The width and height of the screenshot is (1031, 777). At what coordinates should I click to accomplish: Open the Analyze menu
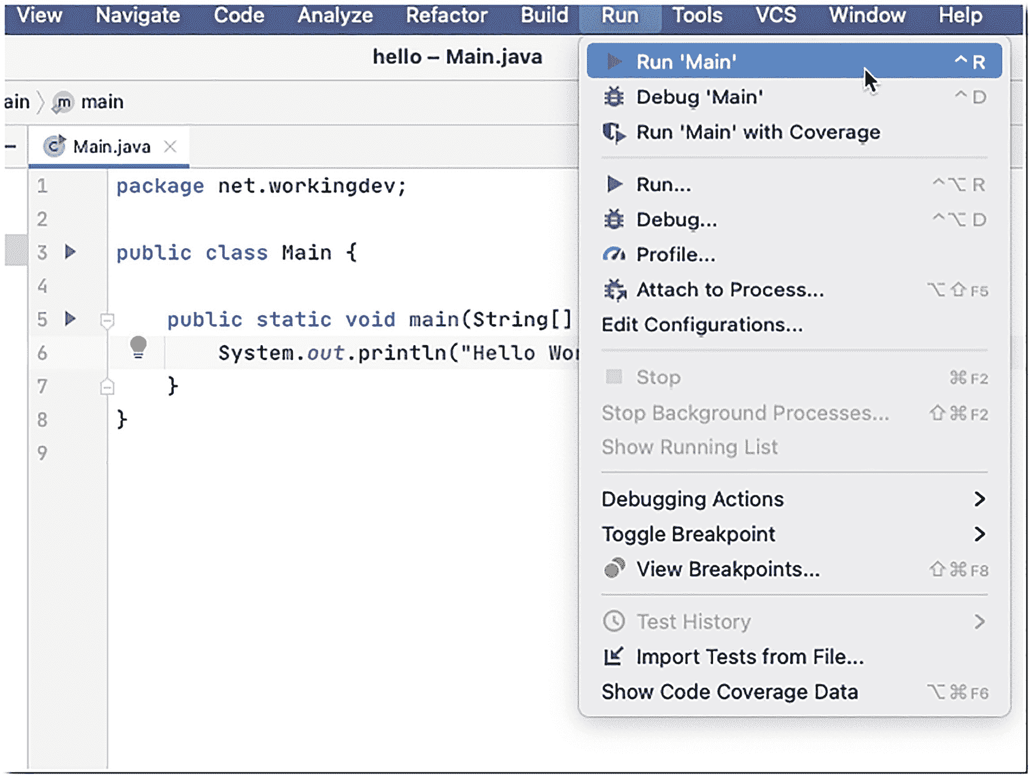coord(335,16)
